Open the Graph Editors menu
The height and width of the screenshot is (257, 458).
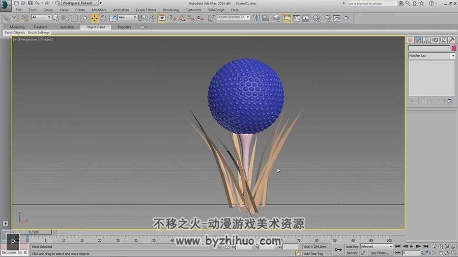coord(146,10)
